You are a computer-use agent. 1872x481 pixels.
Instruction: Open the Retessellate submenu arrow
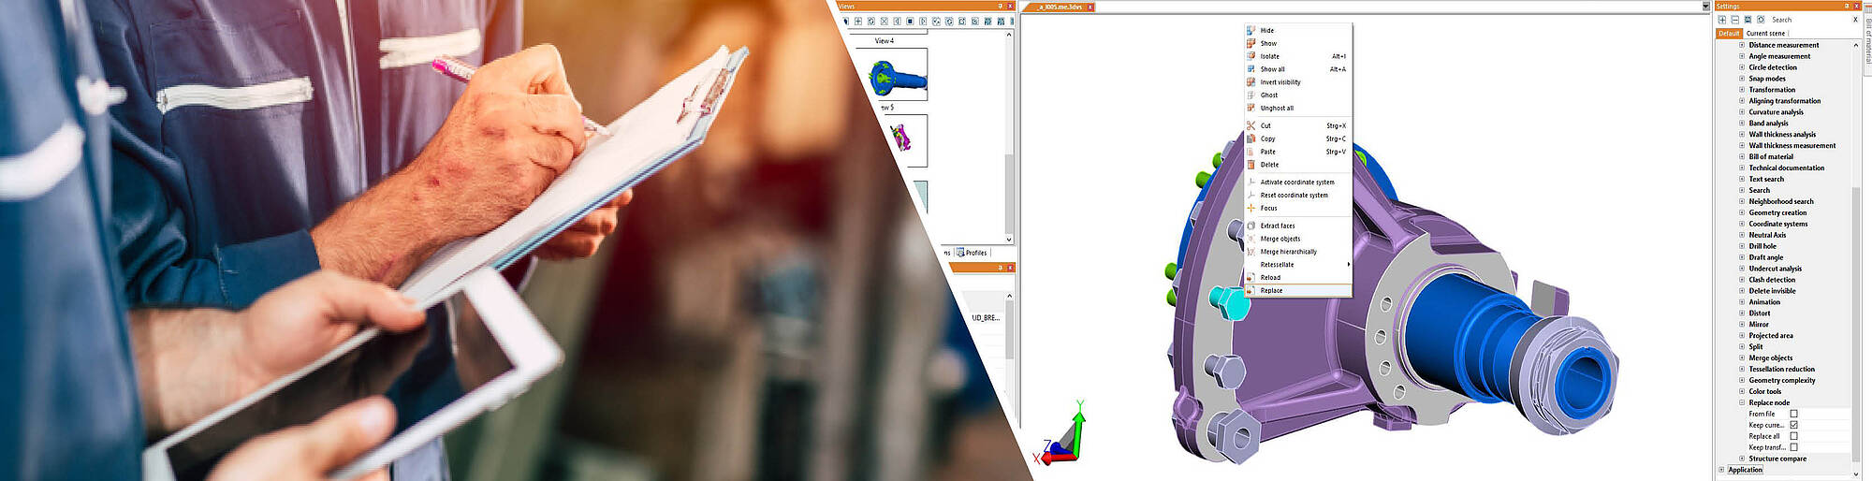pos(1348,265)
